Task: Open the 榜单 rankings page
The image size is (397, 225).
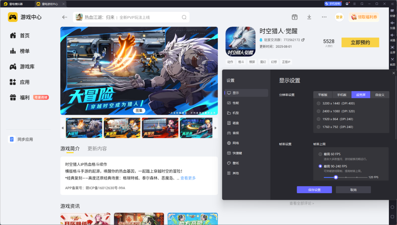Action: 20,51
